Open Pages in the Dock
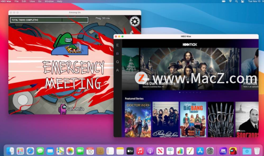This screenshot has height=156, width=264. pos(190,151)
